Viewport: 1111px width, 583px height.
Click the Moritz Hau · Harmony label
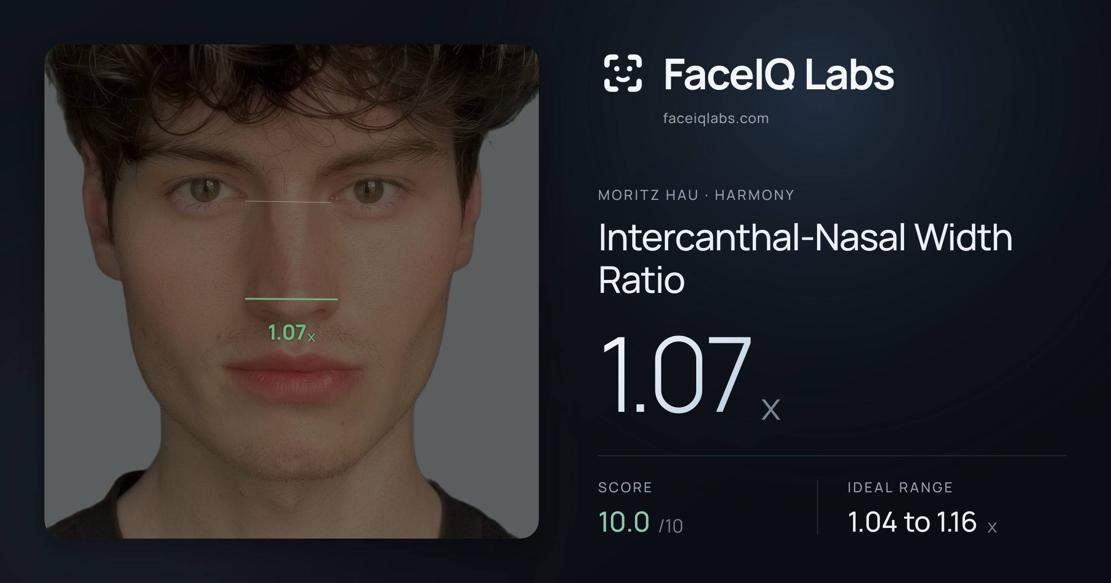coord(696,195)
